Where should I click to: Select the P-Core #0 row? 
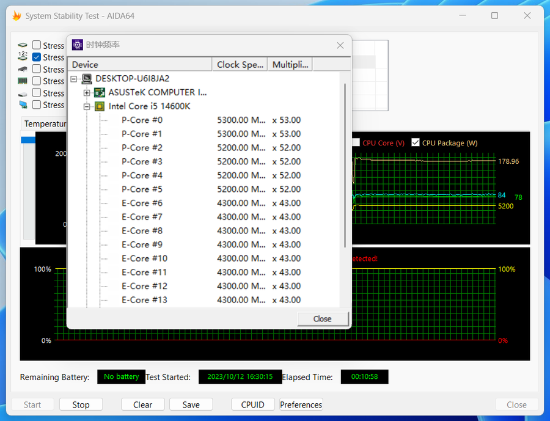142,120
